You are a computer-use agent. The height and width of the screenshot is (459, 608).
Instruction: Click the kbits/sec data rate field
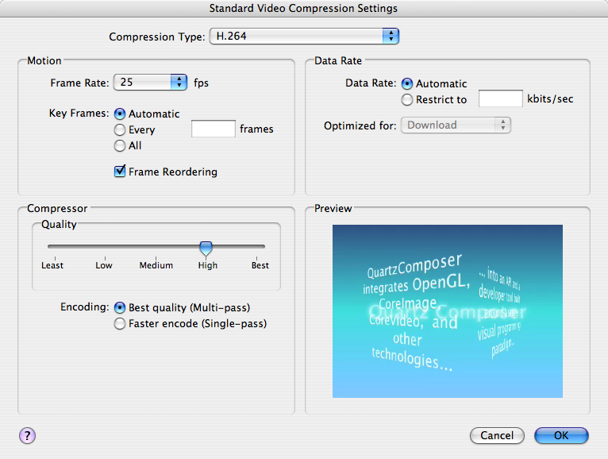pyautogui.click(x=500, y=99)
